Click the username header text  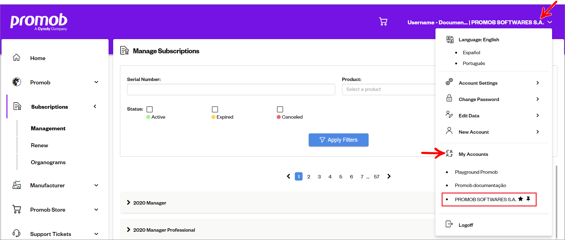coord(476,22)
